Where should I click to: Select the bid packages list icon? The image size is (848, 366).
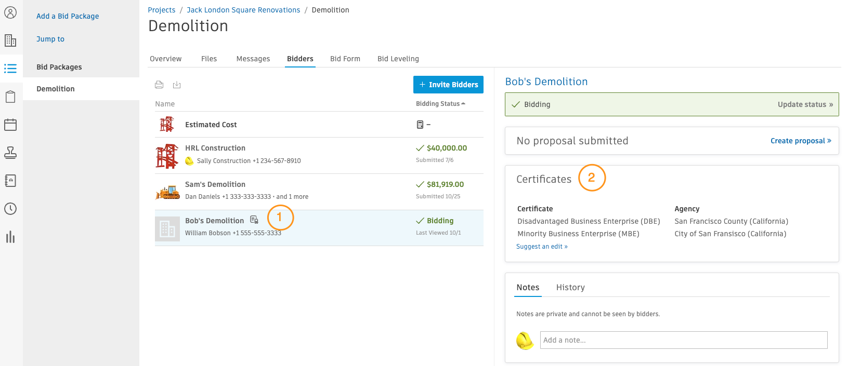click(10, 69)
